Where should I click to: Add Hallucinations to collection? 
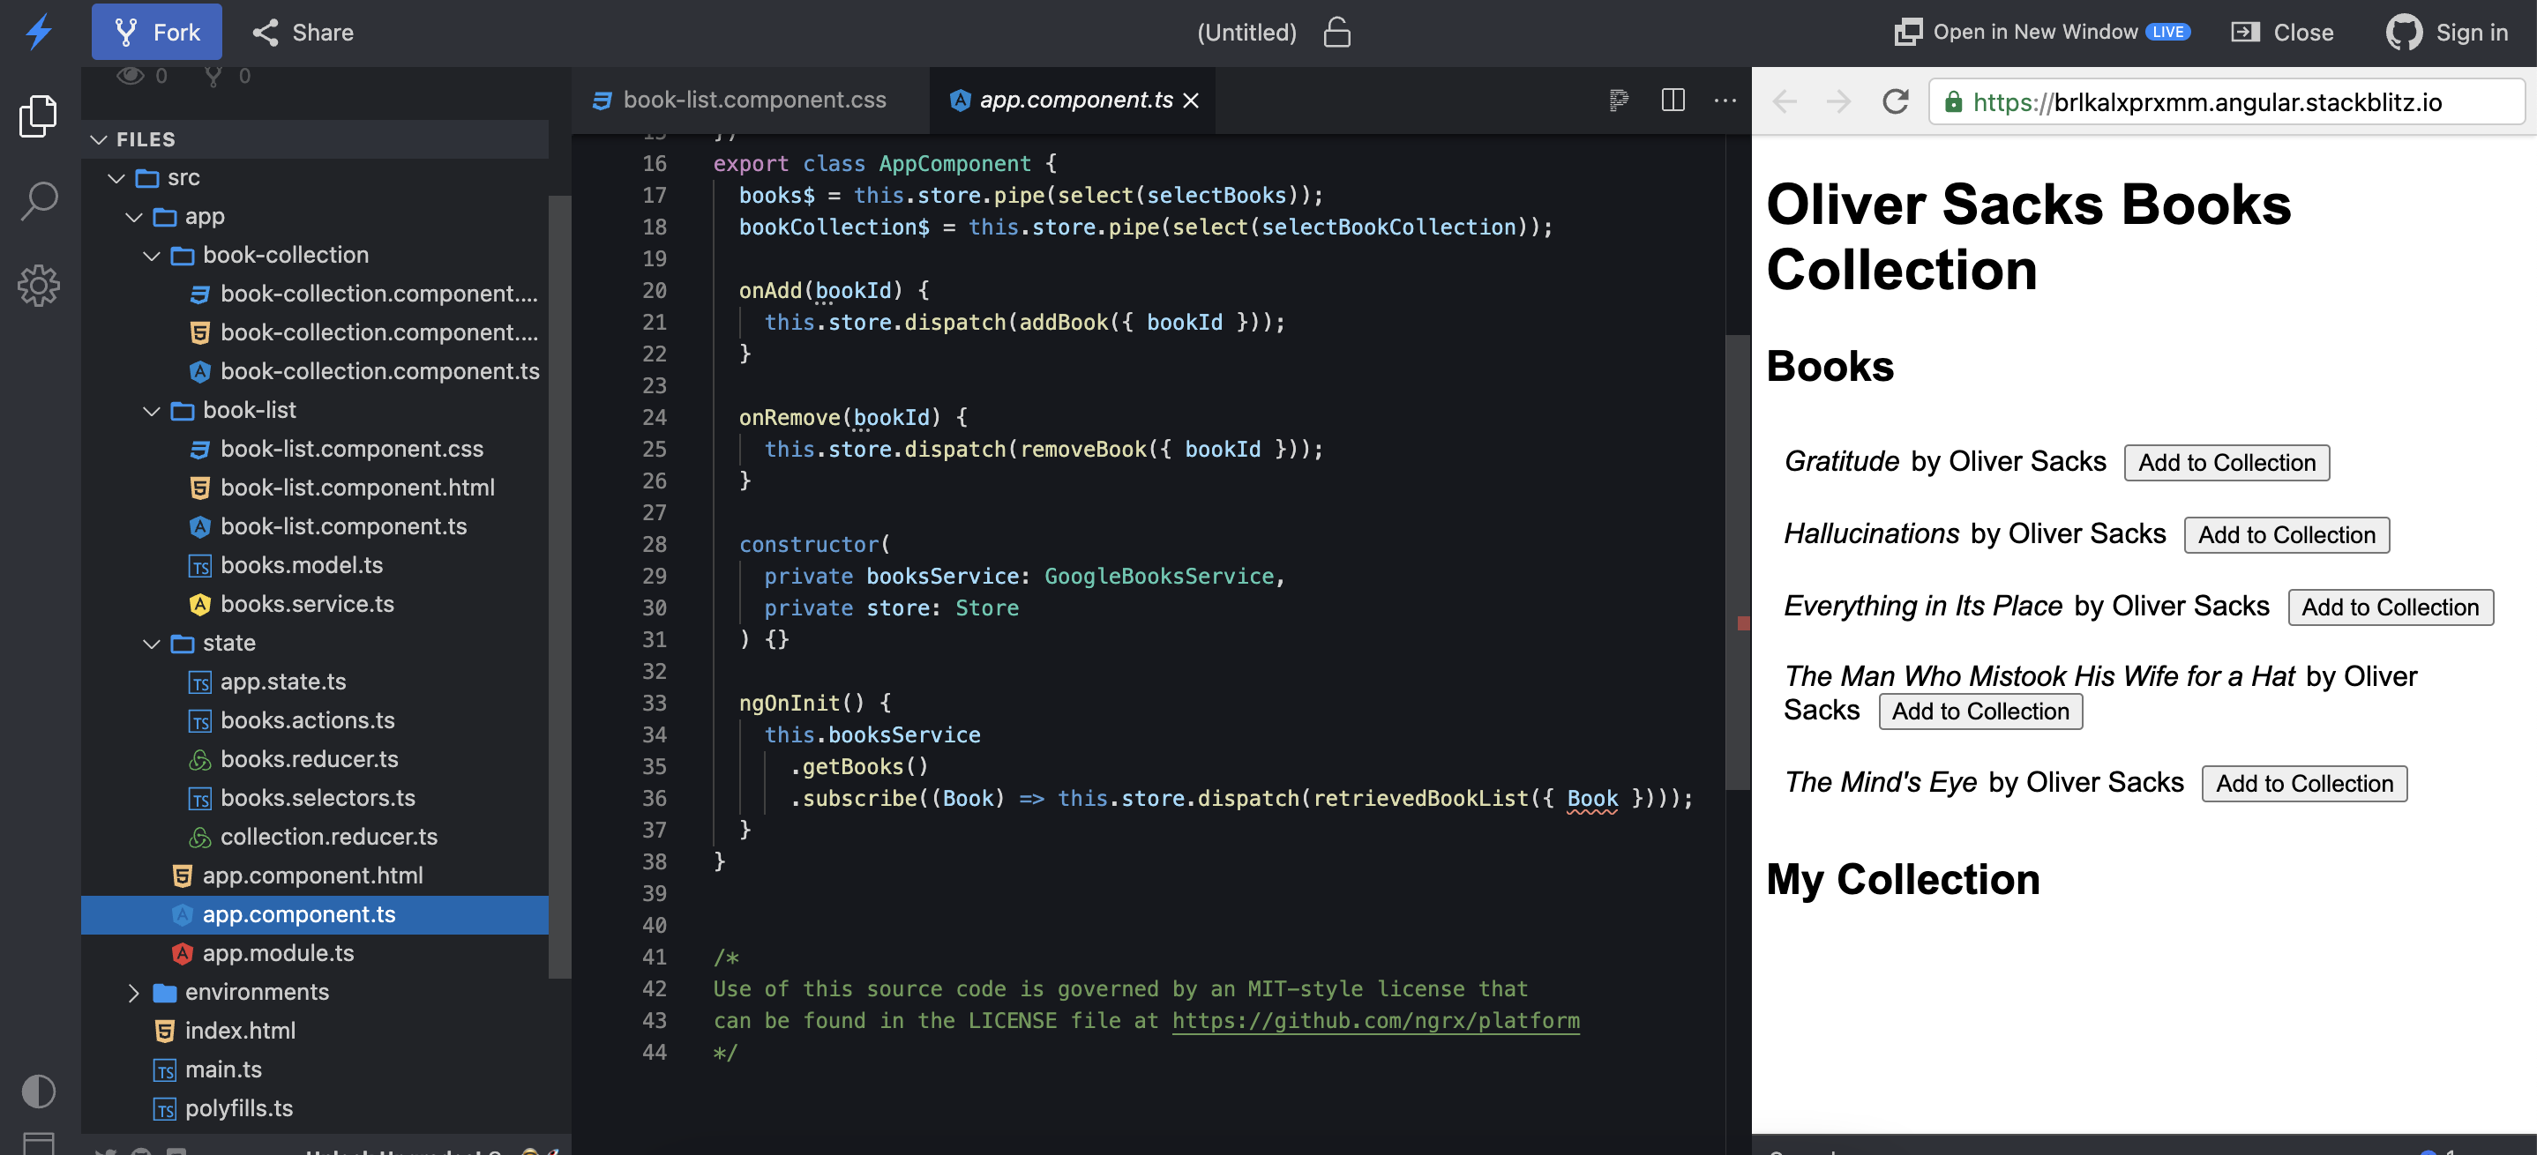(x=2286, y=534)
